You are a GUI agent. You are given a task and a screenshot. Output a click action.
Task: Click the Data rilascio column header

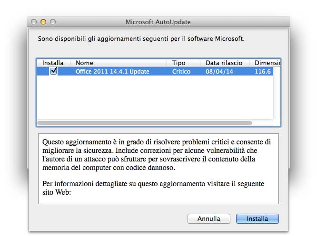(224, 63)
